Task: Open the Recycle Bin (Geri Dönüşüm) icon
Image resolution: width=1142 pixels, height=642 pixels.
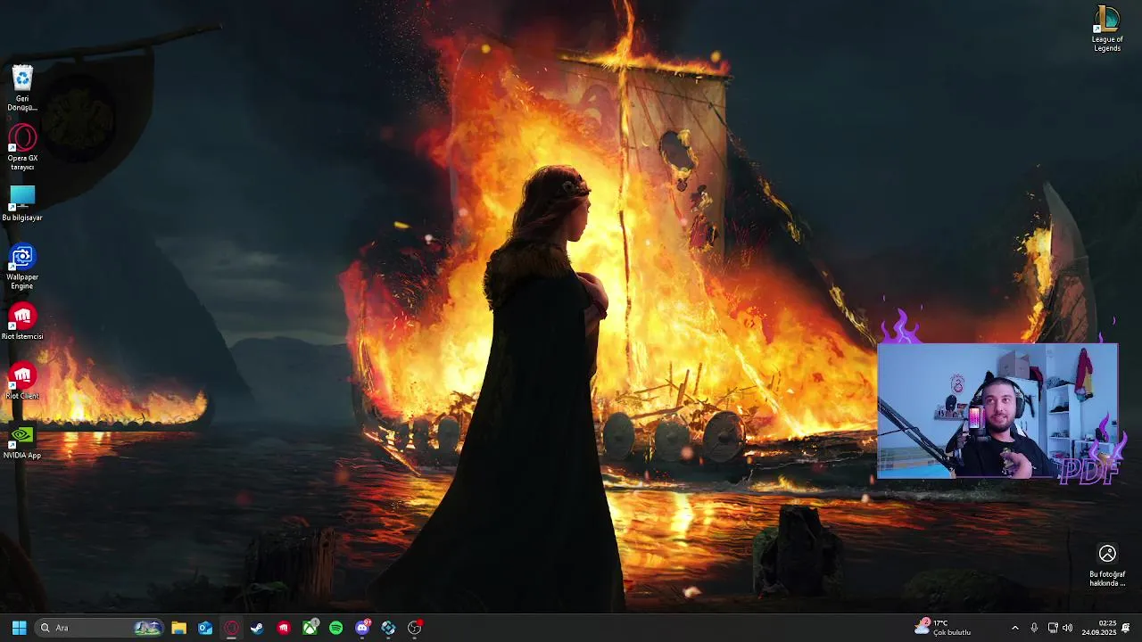Action: (x=22, y=87)
